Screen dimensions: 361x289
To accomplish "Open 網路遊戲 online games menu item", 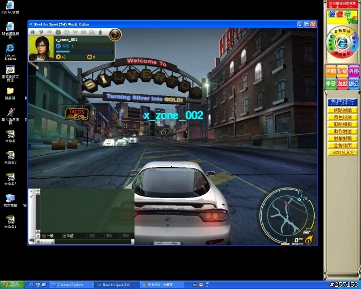I will [x=342, y=111].
